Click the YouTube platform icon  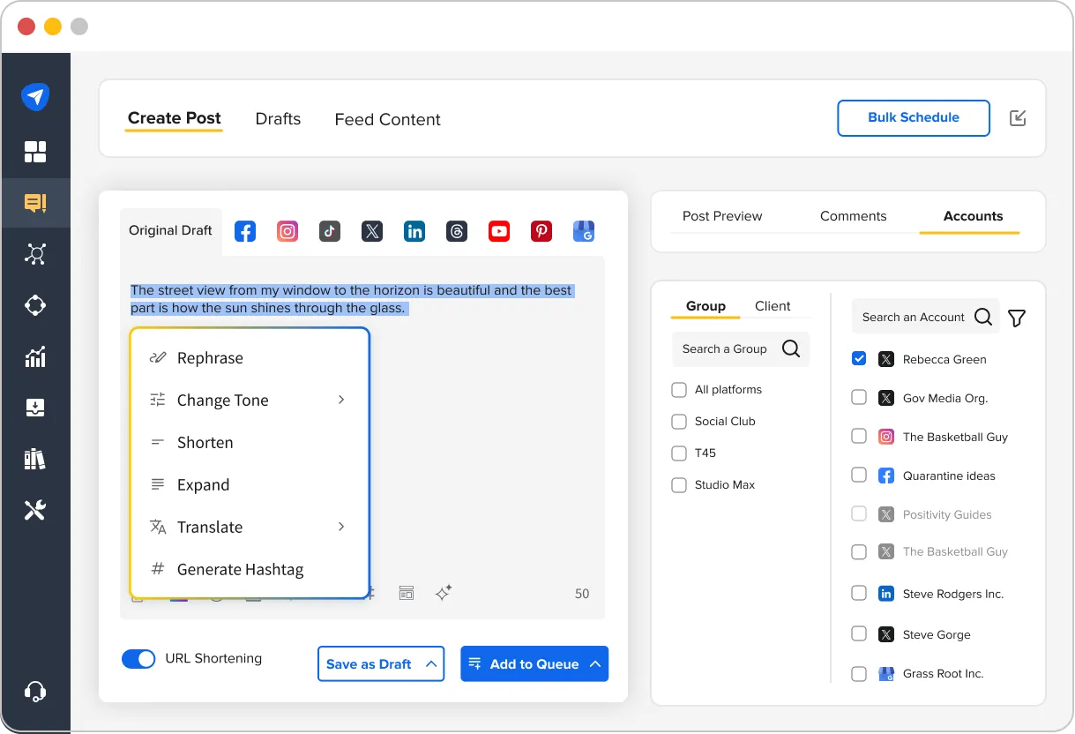(x=498, y=230)
